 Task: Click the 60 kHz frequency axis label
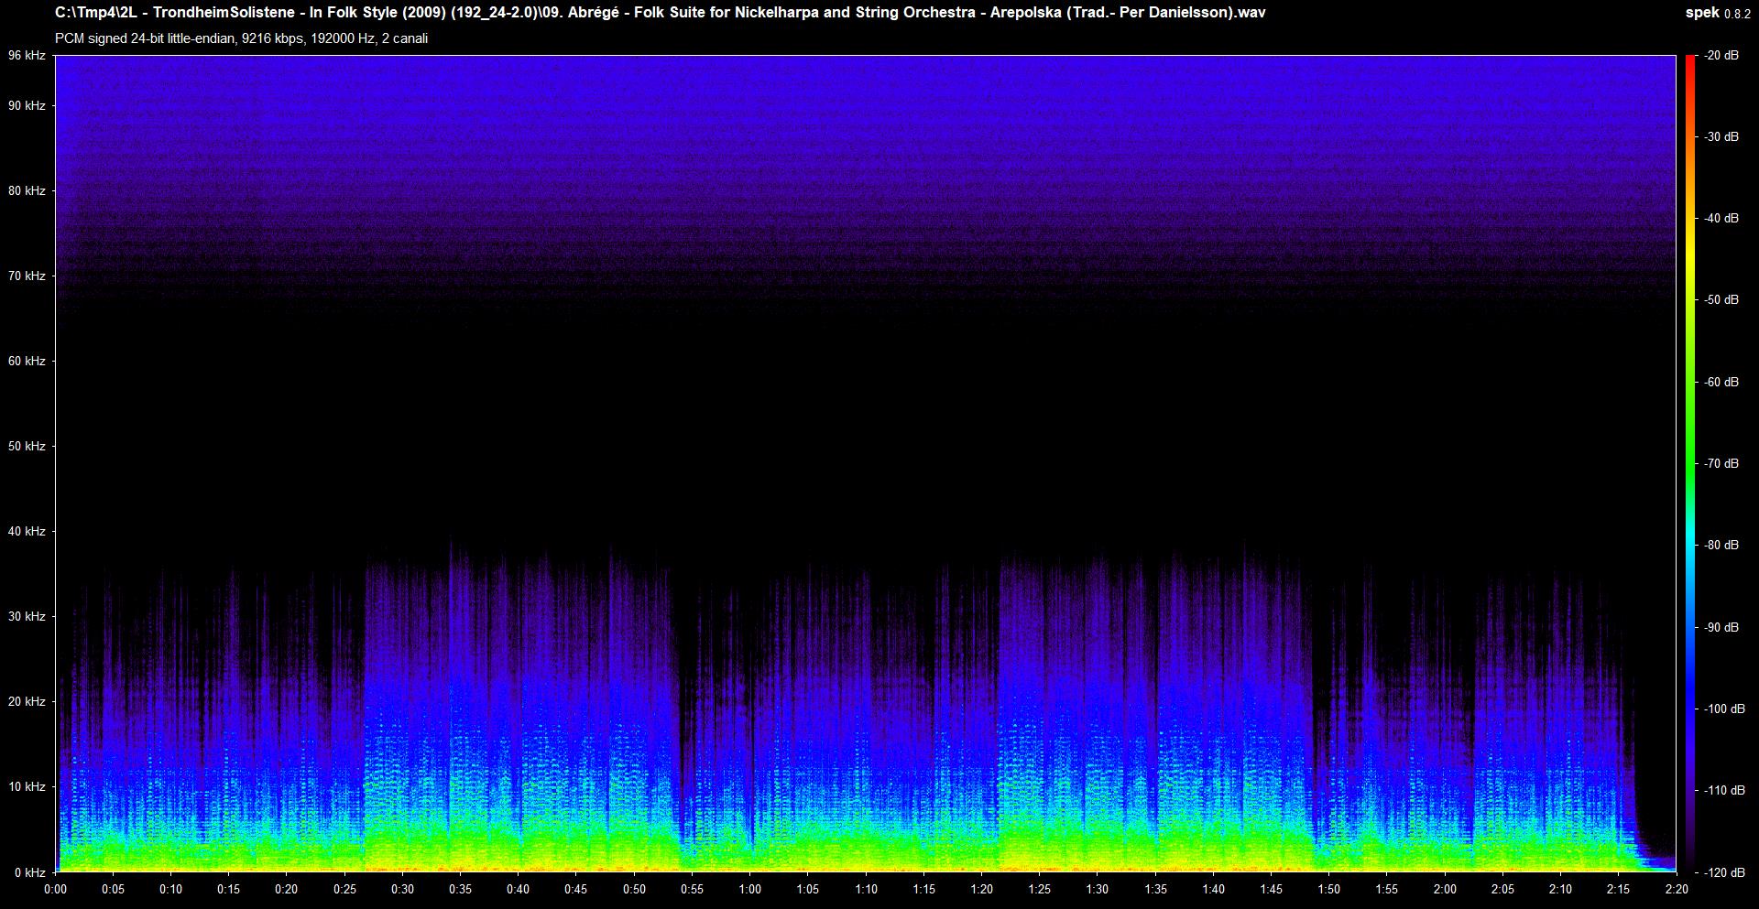click(27, 362)
